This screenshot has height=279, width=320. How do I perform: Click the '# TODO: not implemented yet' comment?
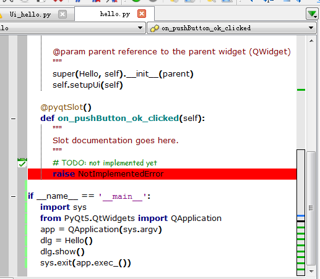click(105, 163)
